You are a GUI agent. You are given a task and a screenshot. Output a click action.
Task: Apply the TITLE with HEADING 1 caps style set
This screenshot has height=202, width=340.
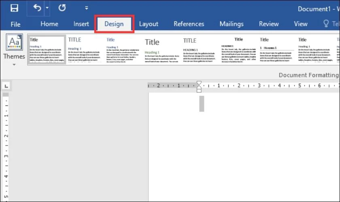pos(200,49)
